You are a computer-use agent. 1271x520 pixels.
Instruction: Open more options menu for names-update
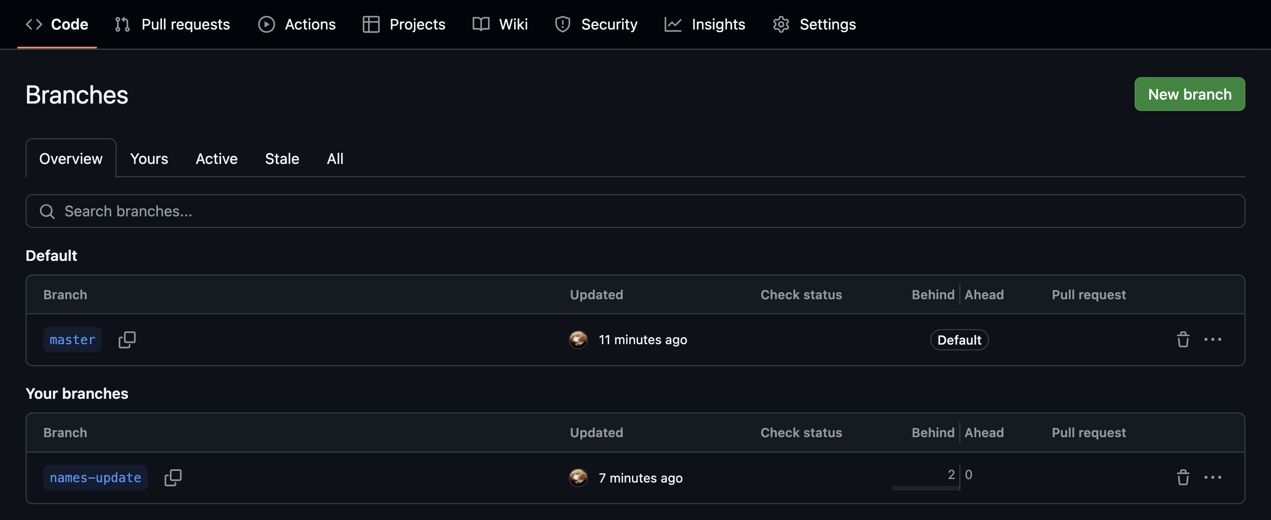(1212, 477)
